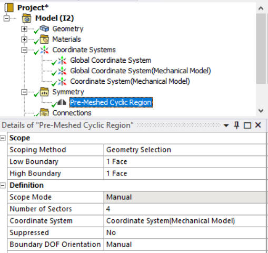Screen dimensions: 268x253
Task: Click the Scope Mode Manual value
Action: [x=185, y=197]
